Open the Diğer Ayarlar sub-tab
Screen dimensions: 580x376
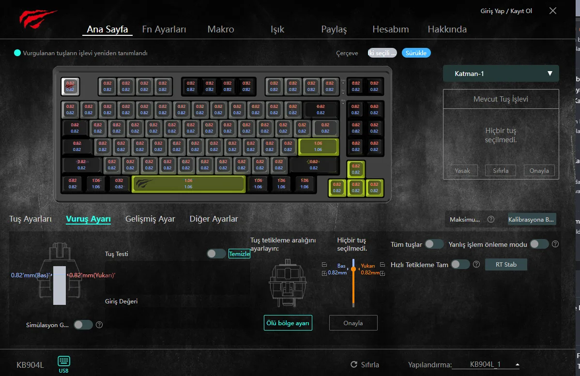tap(214, 219)
